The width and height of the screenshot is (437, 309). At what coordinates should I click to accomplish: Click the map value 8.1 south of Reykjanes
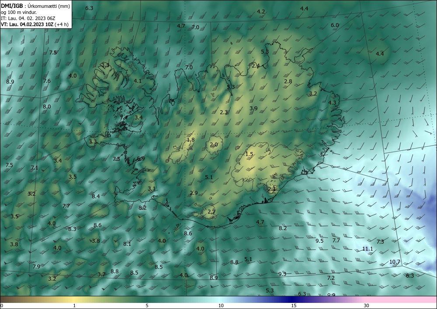pyautogui.click(x=127, y=244)
